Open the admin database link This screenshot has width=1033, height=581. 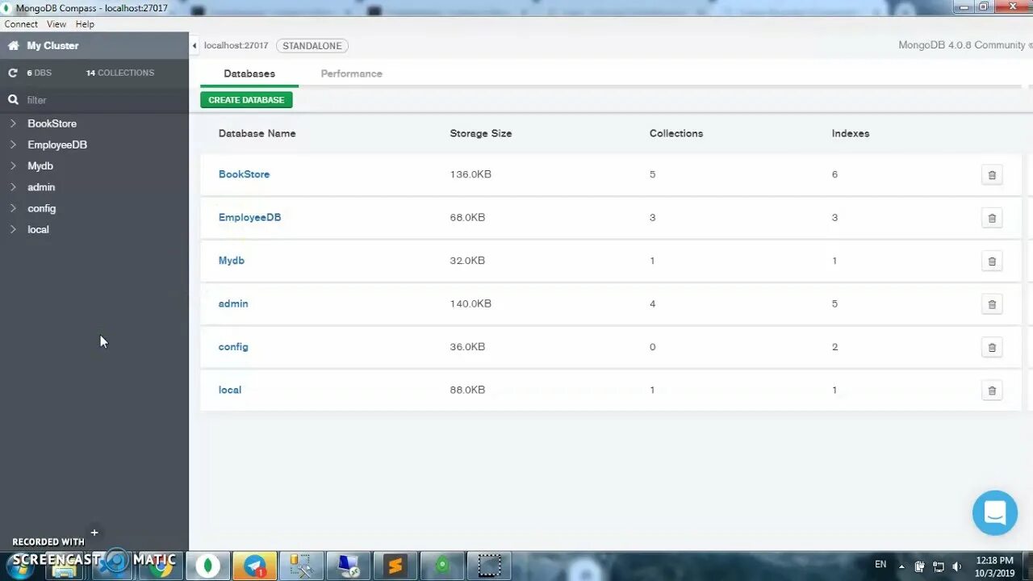click(x=233, y=303)
